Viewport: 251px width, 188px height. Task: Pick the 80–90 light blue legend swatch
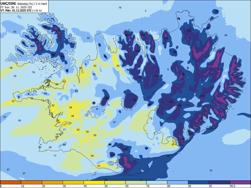178,182
